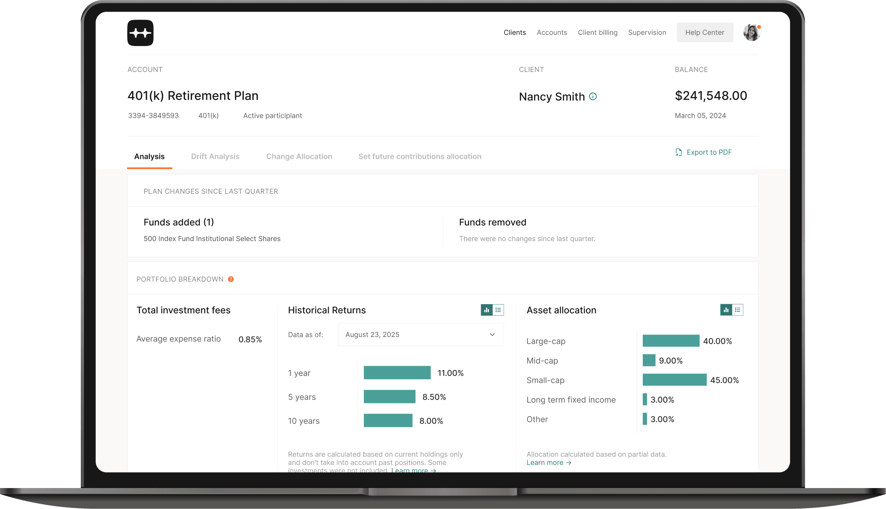Click Learn more under Asset allocation

(x=549, y=463)
